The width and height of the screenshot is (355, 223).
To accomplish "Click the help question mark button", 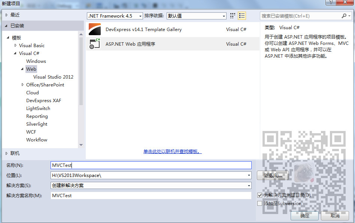I will 332,2.
